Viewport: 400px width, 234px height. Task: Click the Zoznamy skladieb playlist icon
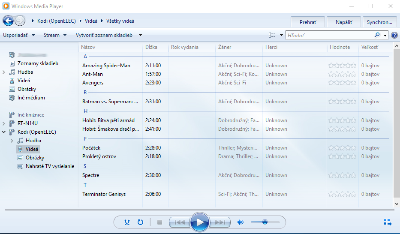click(12, 63)
